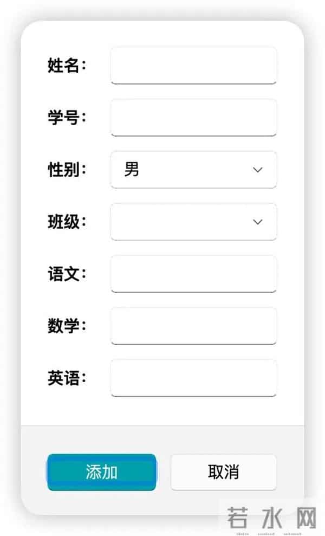Click the 姓名 name input field

pos(192,65)
